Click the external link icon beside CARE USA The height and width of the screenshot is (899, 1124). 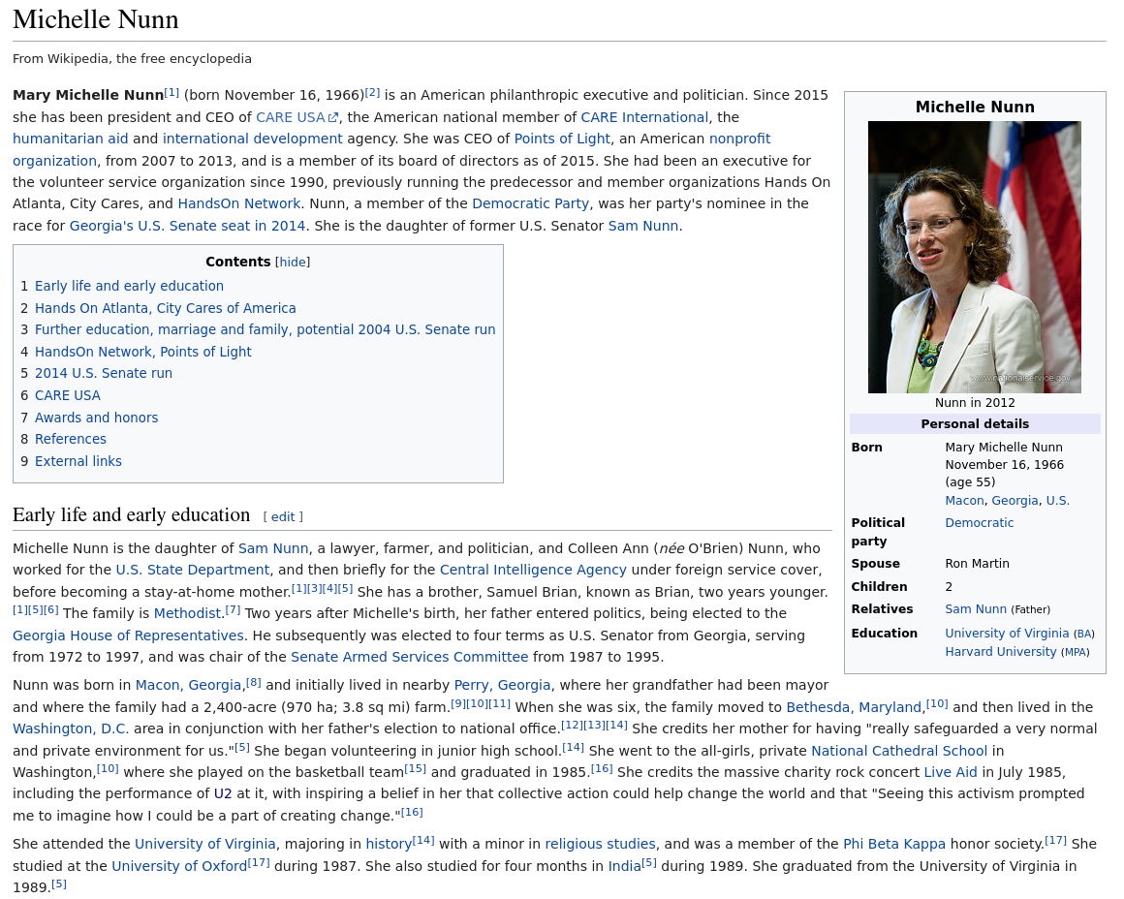click(x=333, y=117)
